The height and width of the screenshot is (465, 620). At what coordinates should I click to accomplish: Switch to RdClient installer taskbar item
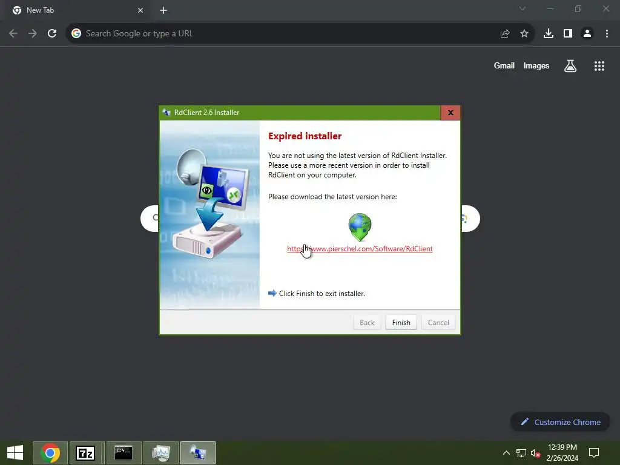(198, 453)
